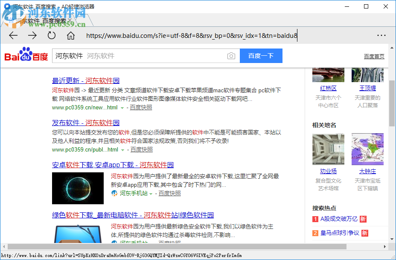Minimize the AD轻捷浏览器 window
This screenshot has width=396, height=260.
click(347, 6)
